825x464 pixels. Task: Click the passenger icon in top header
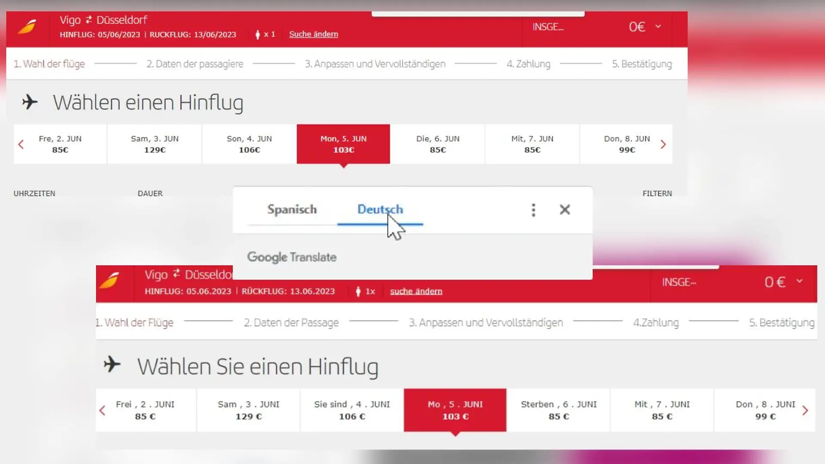click(257, 34)
